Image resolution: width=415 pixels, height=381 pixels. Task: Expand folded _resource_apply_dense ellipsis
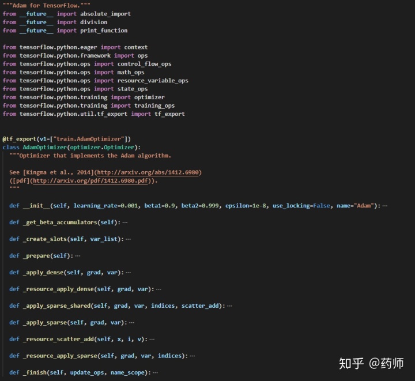tap(159, 289)
